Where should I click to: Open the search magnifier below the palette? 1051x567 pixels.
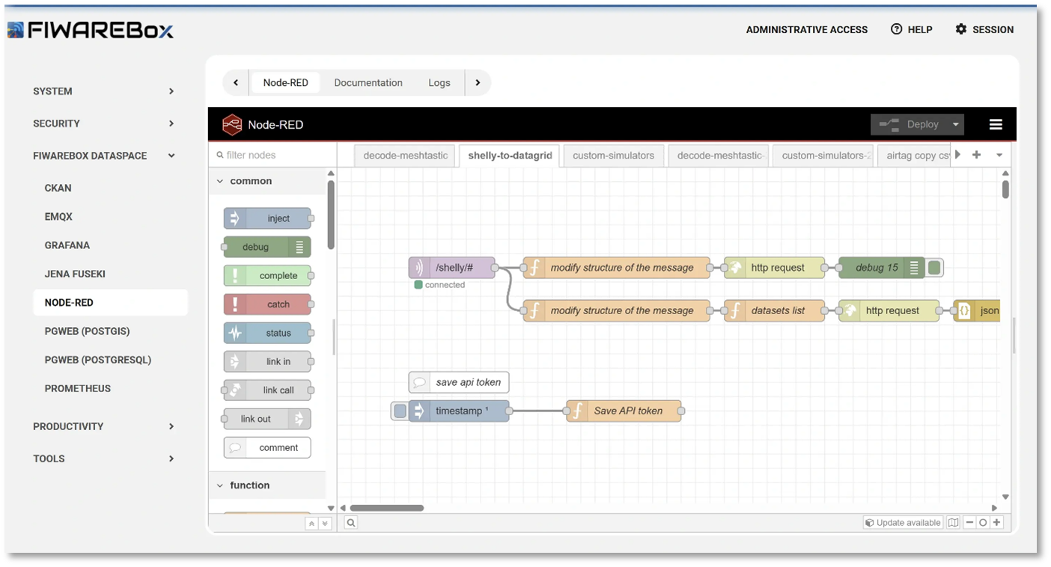tap(350, 522)
